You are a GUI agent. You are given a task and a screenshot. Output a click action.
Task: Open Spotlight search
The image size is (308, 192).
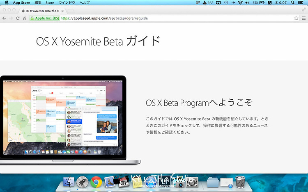(292, 2)
